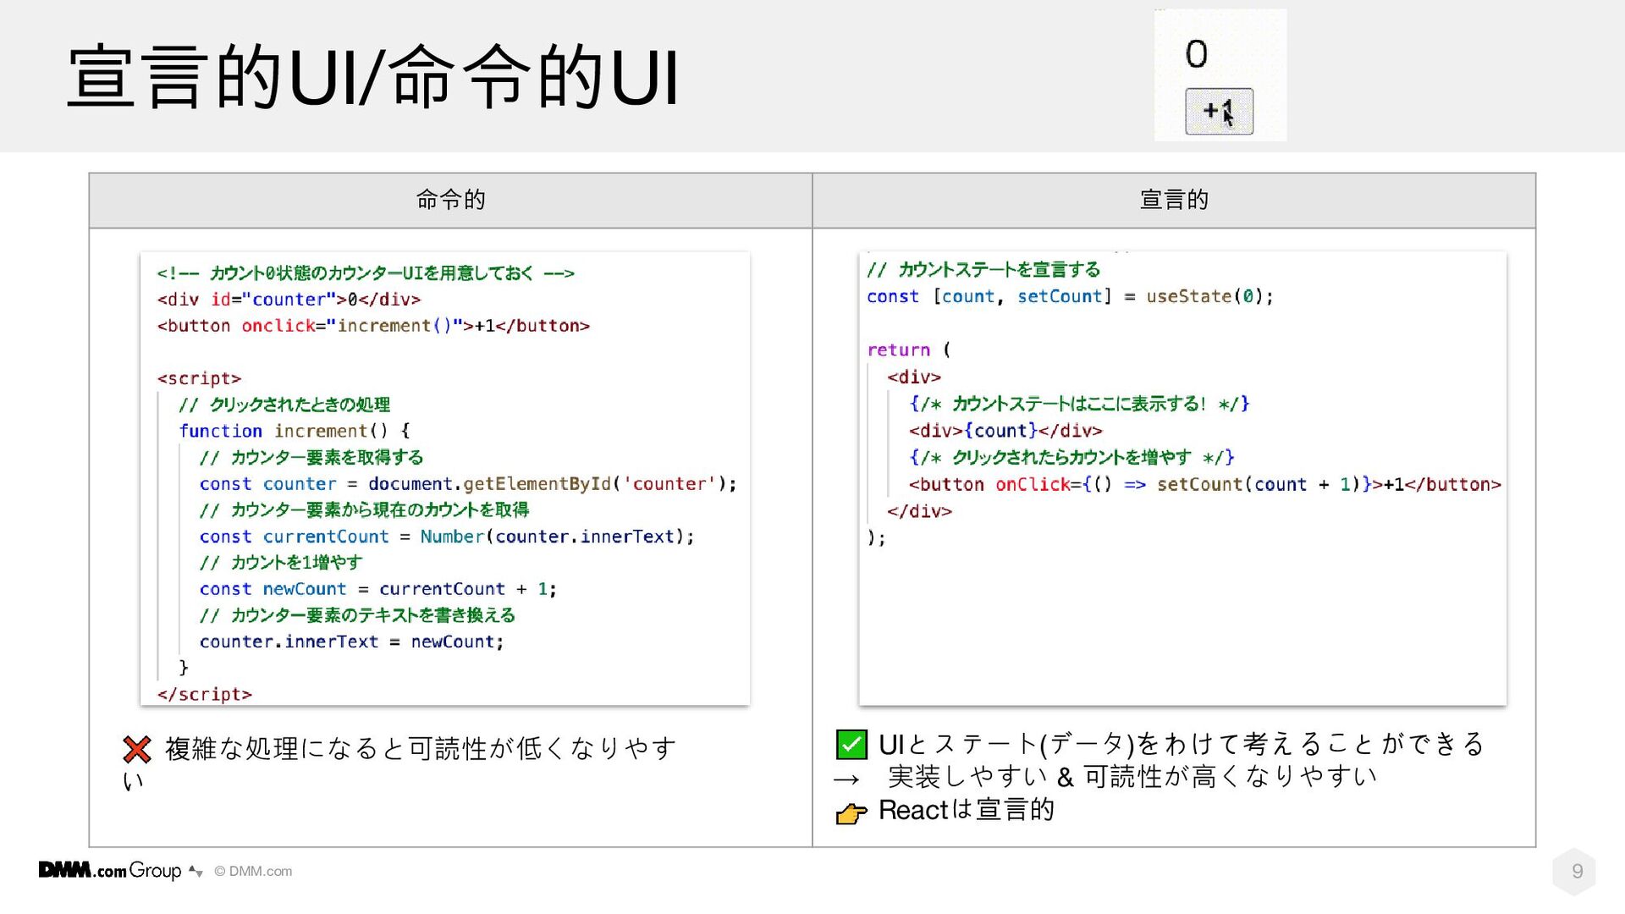Click the comment クリックされたらカウントを増やす

point(1071,458)
